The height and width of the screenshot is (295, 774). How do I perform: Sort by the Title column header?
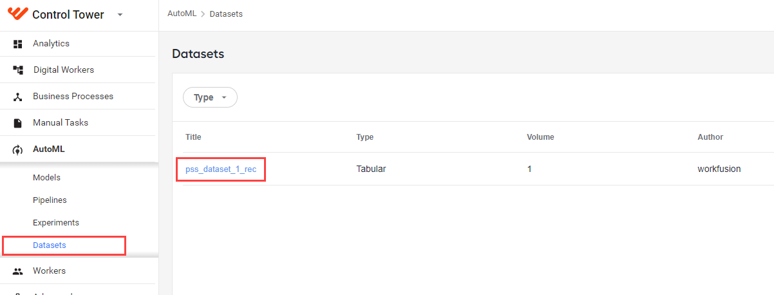click(x=193, y=137)
